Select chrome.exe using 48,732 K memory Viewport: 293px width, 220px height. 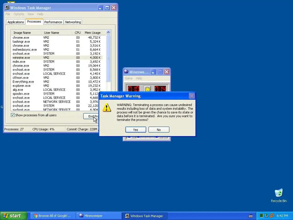pos(57,38)
